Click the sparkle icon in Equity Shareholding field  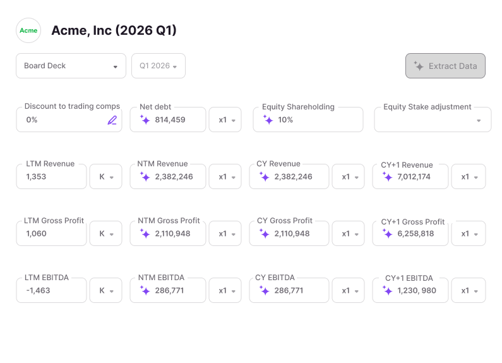pyautogui.click(x=268, y=120)
